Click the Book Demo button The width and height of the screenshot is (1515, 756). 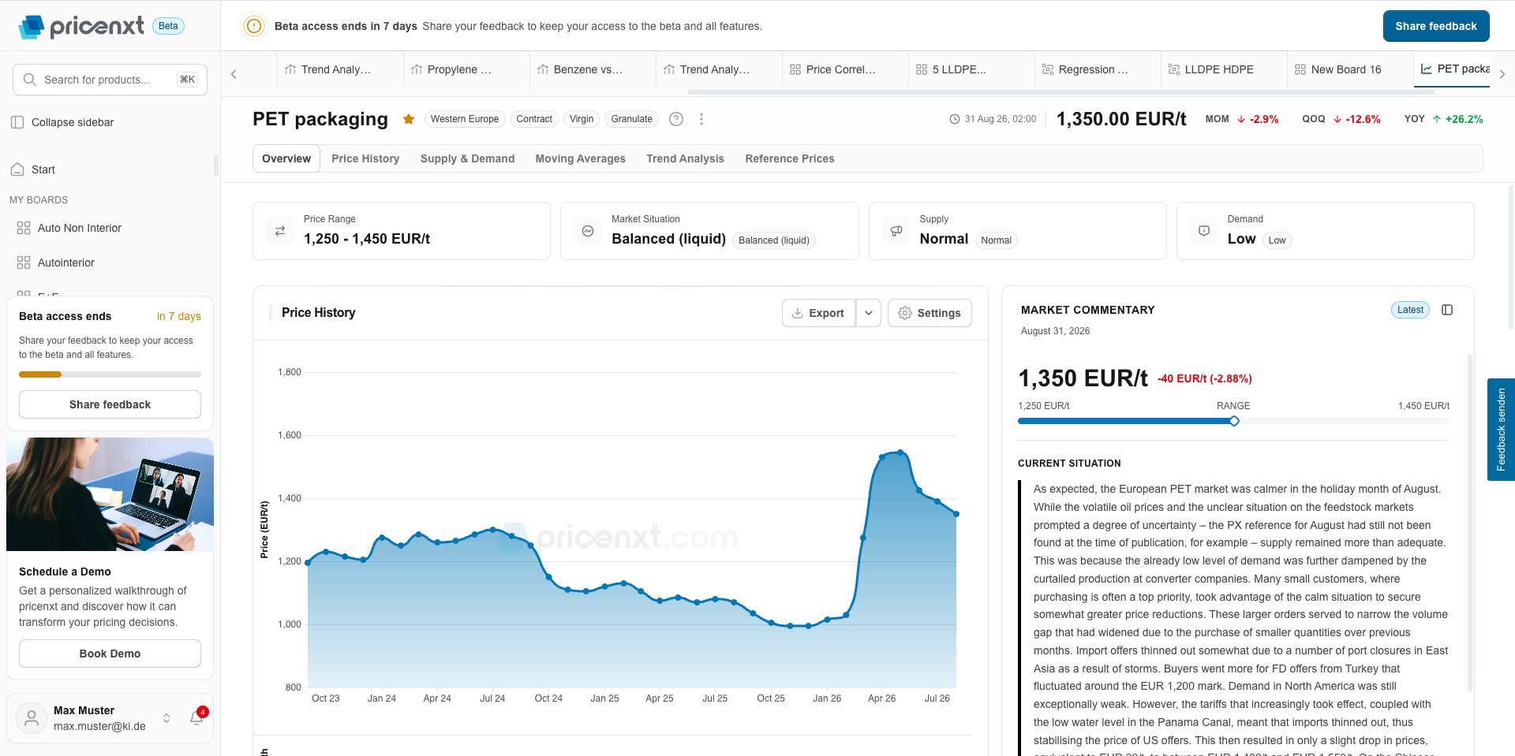point(110,654)
